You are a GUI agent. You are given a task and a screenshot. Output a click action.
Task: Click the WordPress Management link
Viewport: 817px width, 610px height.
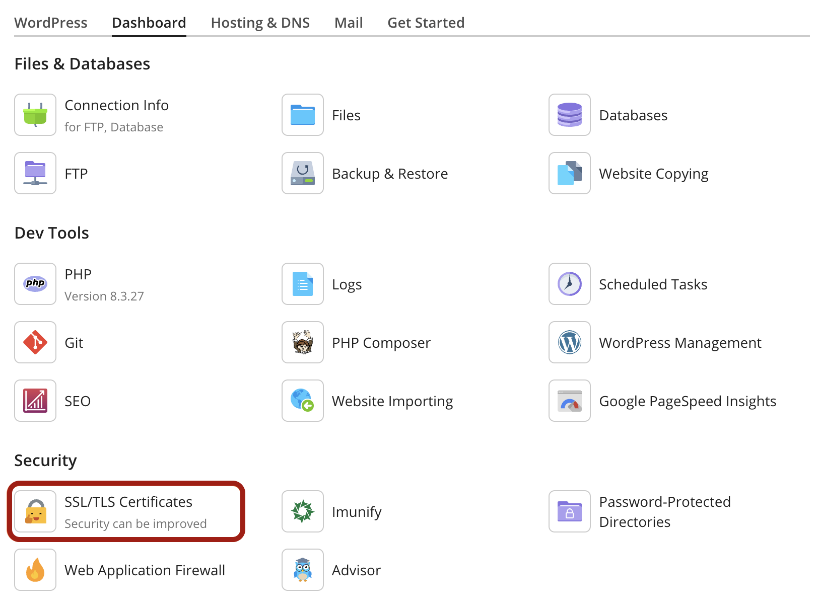(x=680, y=343)
